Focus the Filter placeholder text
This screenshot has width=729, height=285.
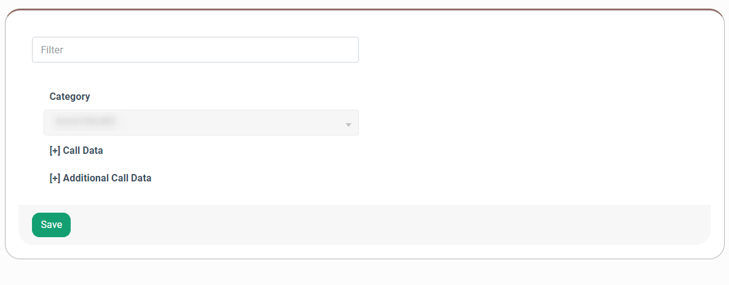coord(52,50)
